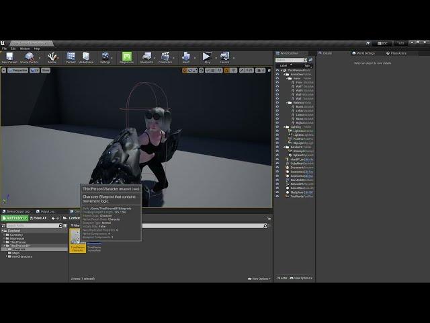The width and height of the screenshot is (430, 323).
Task: Go forward in Content Browser history
Action: click(x=58, y=218)
